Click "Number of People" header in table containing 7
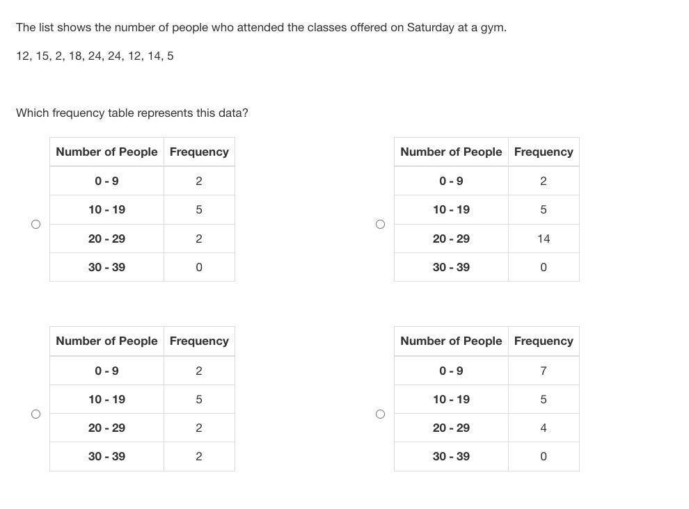689x509 pixels. pos(451,341)
